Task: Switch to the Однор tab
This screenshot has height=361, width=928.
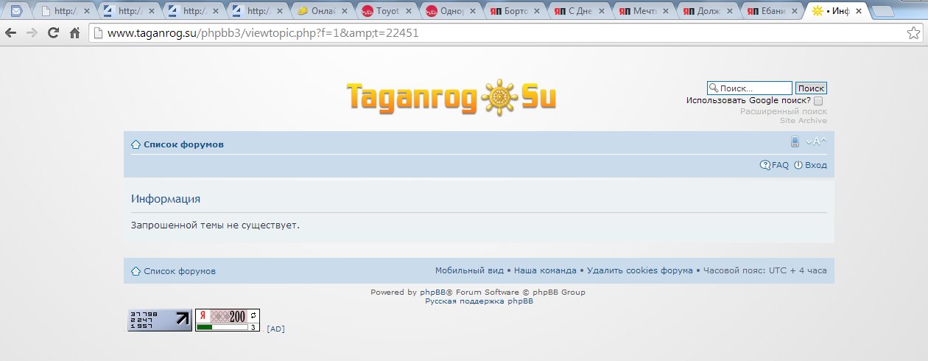Action: (x=451, y=11)
